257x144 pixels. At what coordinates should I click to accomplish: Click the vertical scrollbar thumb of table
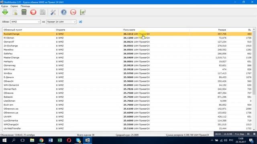pos(254,63)
